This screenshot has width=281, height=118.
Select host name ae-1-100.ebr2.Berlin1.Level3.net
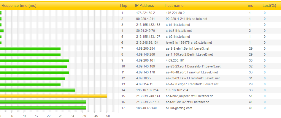189,54
